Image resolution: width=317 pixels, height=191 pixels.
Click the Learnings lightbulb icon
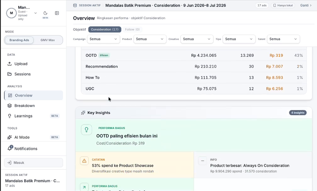pyautogui.click(x=9, y=116)
